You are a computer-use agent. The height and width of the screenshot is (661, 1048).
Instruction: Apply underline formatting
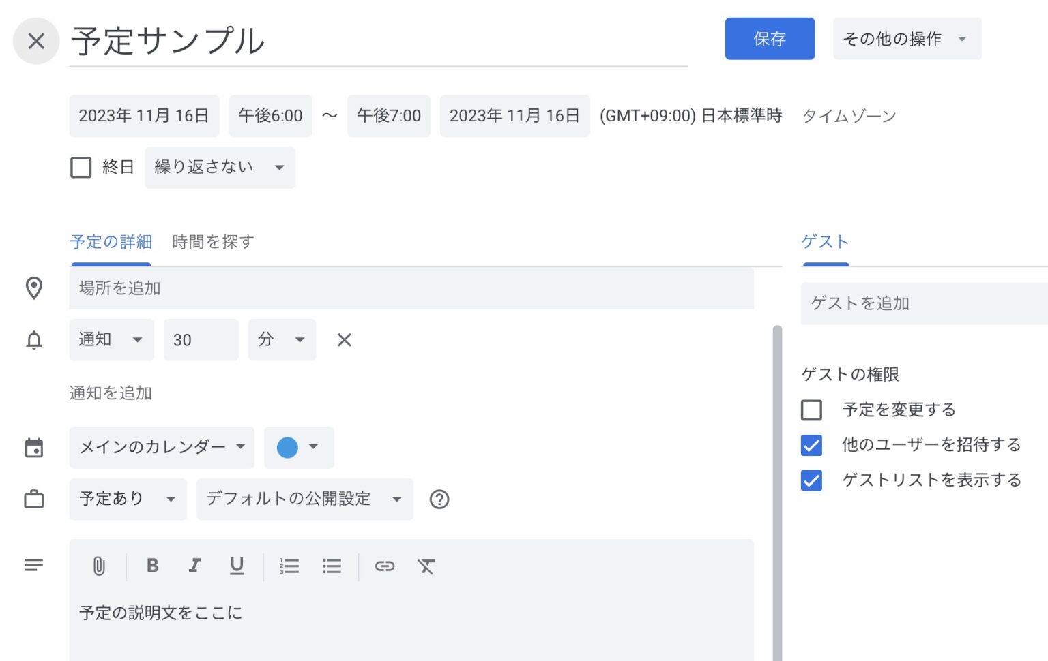click(x=236, y=566)
